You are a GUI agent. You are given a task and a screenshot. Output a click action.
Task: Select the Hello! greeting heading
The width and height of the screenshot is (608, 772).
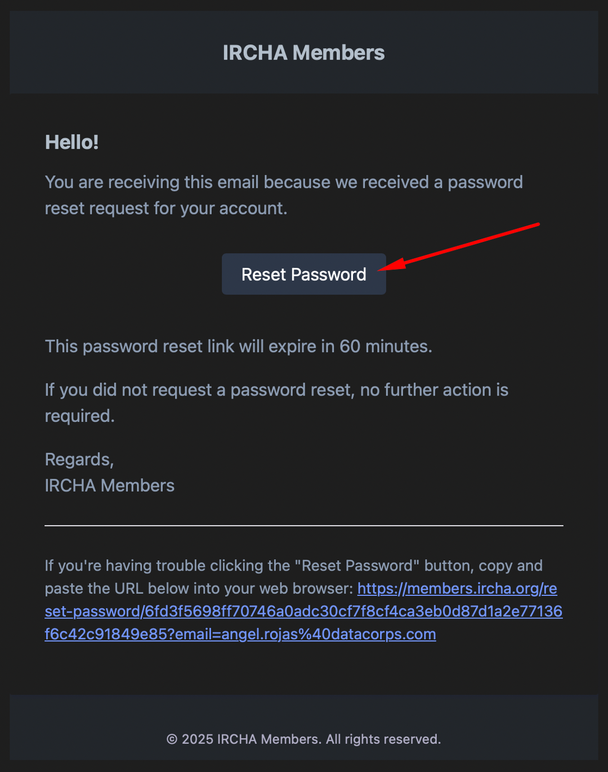tap(71, 142)
